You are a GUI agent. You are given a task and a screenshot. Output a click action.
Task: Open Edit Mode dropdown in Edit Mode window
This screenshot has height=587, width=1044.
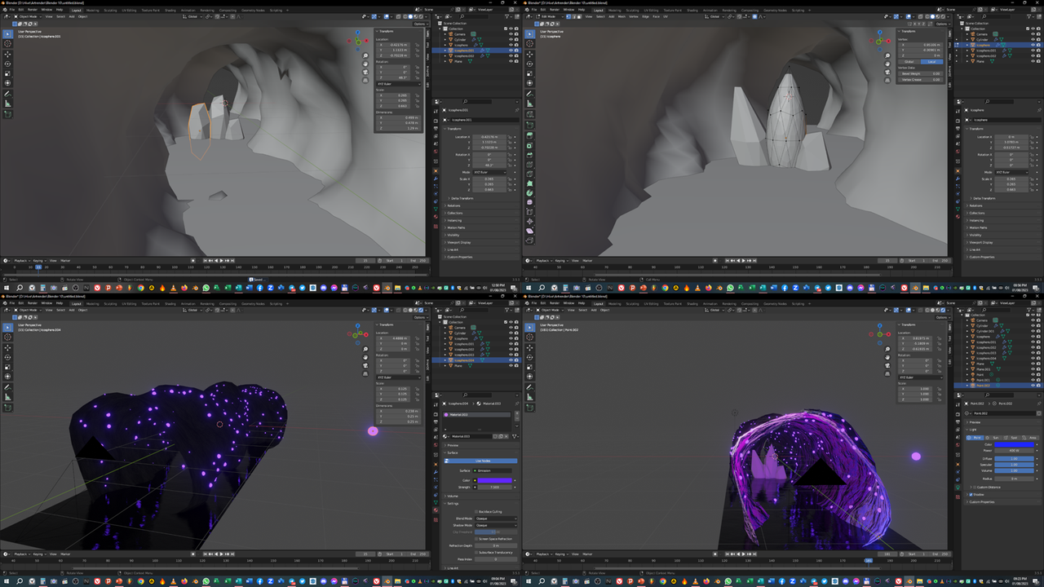click(550, 16)
